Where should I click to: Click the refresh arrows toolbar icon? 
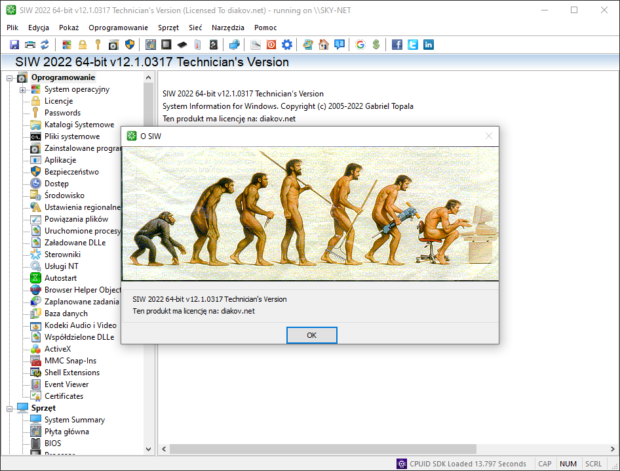click(x=45, y=45)
